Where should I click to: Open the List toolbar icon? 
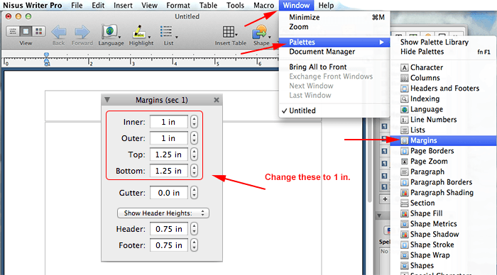coord(166,32)
